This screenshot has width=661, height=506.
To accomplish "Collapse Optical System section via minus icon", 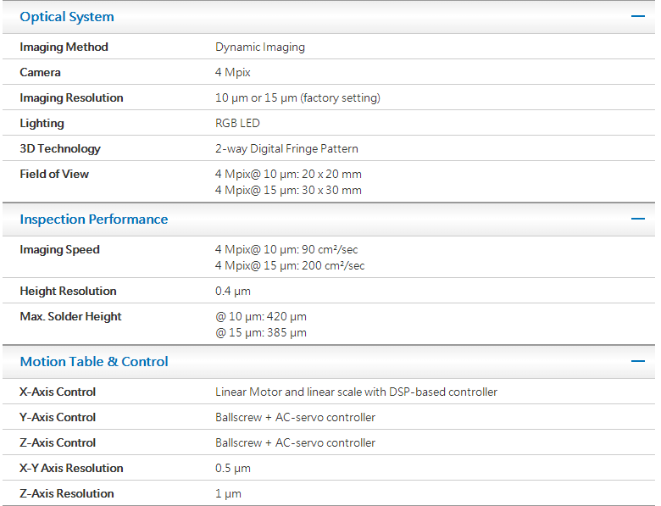I will pos(637,16).
